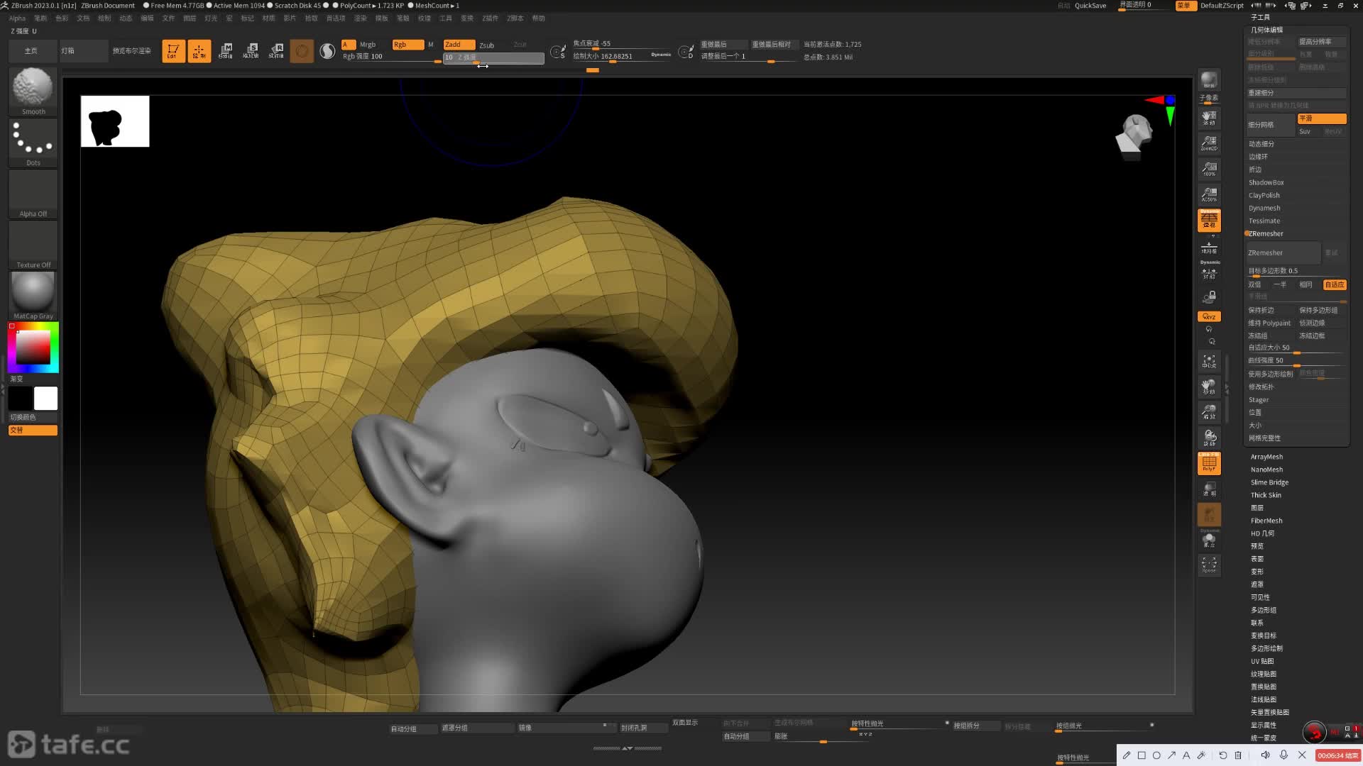
Task: Open the 帮助 menu
Action: pos(539,18)
